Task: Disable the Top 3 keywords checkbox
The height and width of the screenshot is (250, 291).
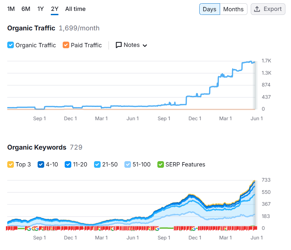Action: pyautogui.click(x=11, y=164)
